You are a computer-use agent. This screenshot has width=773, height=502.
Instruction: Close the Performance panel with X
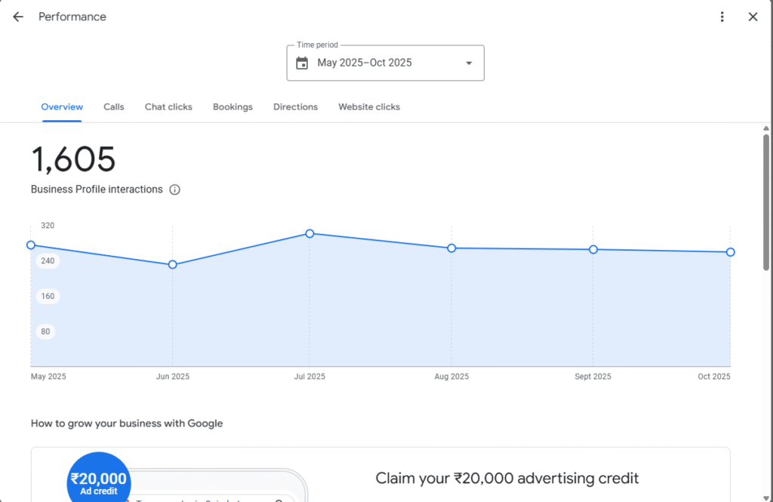(x=753, y=17)
